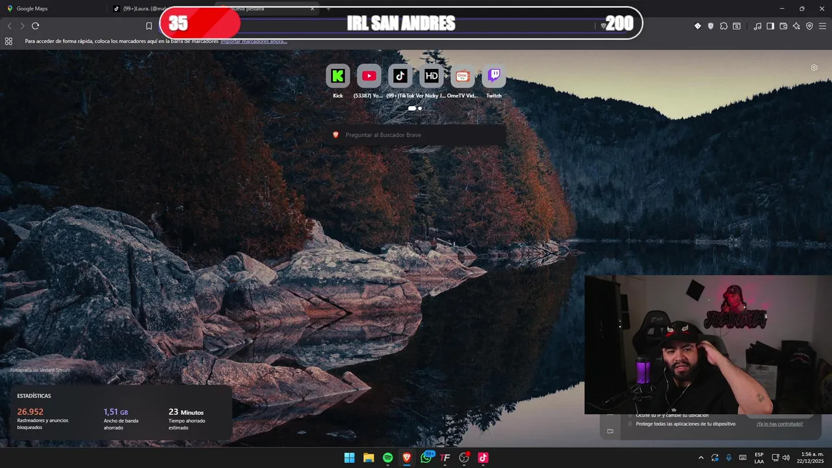
Task: Toggle the Brave sidebar panel
Action: [770, 26]
